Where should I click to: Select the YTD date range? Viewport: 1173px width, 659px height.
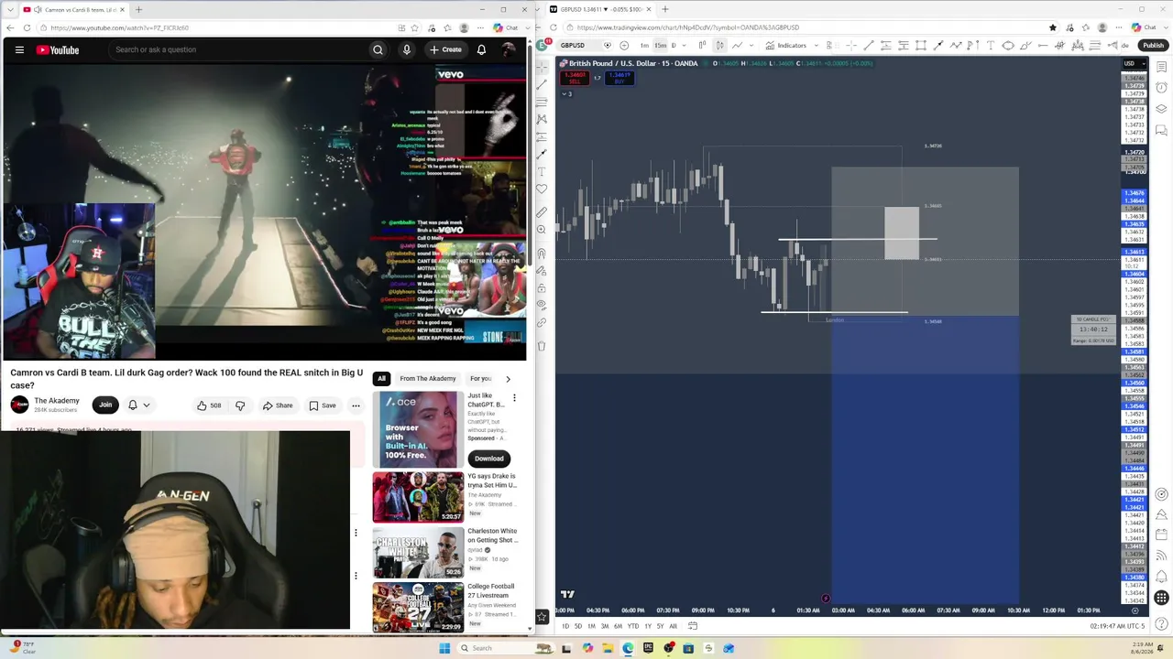(632, 626)
